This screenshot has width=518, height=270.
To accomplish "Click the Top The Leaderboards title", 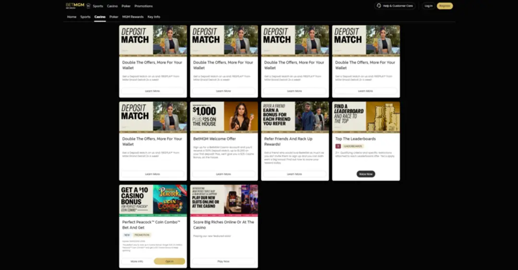I will coord(355,139).
